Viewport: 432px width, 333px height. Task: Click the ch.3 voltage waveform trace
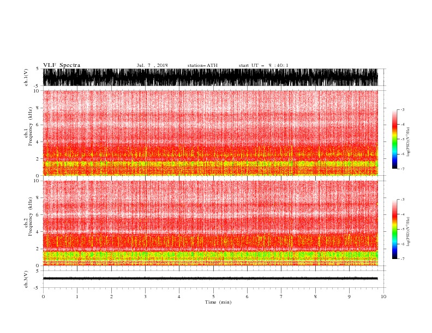pyautogui.click(x=211, y=279)
